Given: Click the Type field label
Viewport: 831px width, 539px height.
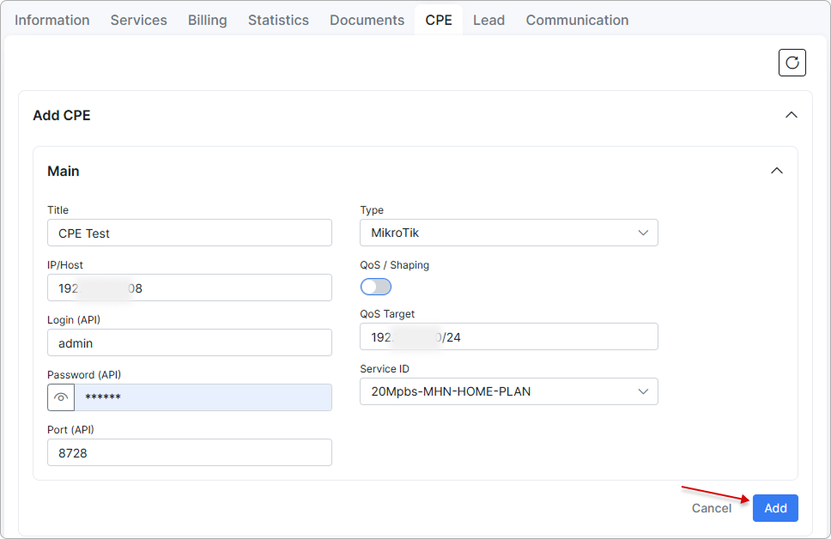Looking at the screenshot, I should point(372,210).
